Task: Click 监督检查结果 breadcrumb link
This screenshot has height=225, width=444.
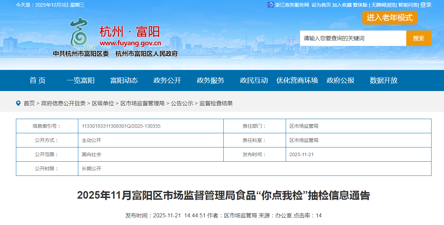Action: [216, 103]
